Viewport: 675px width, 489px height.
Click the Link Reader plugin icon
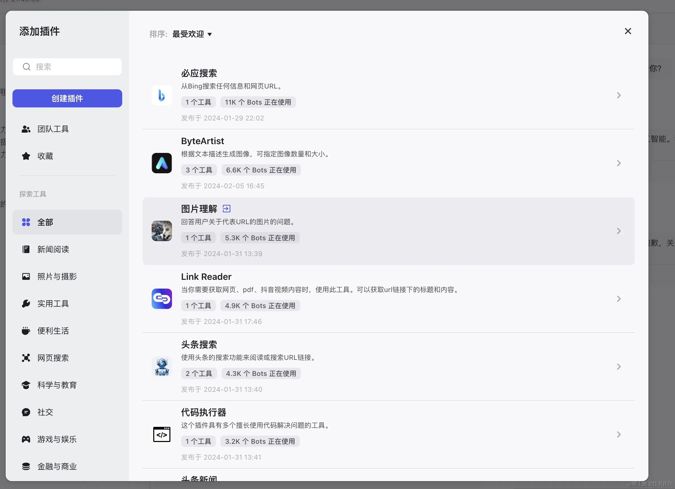click(x=162, y=299)
